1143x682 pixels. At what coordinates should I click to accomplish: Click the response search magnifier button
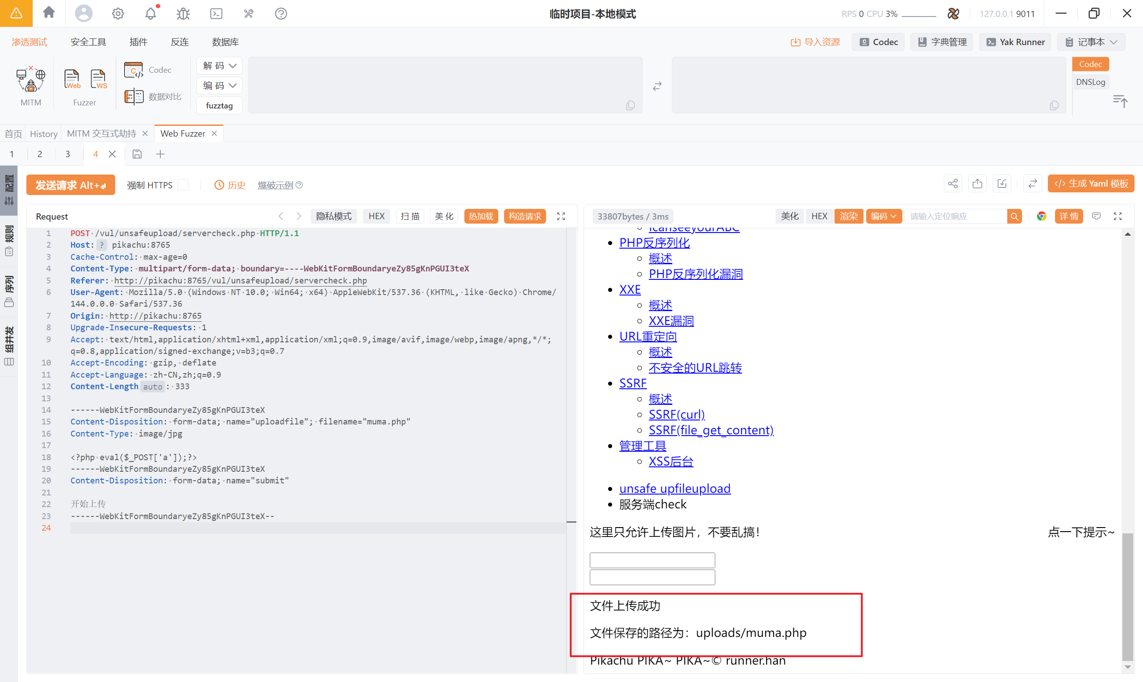tap(1014, 216)
